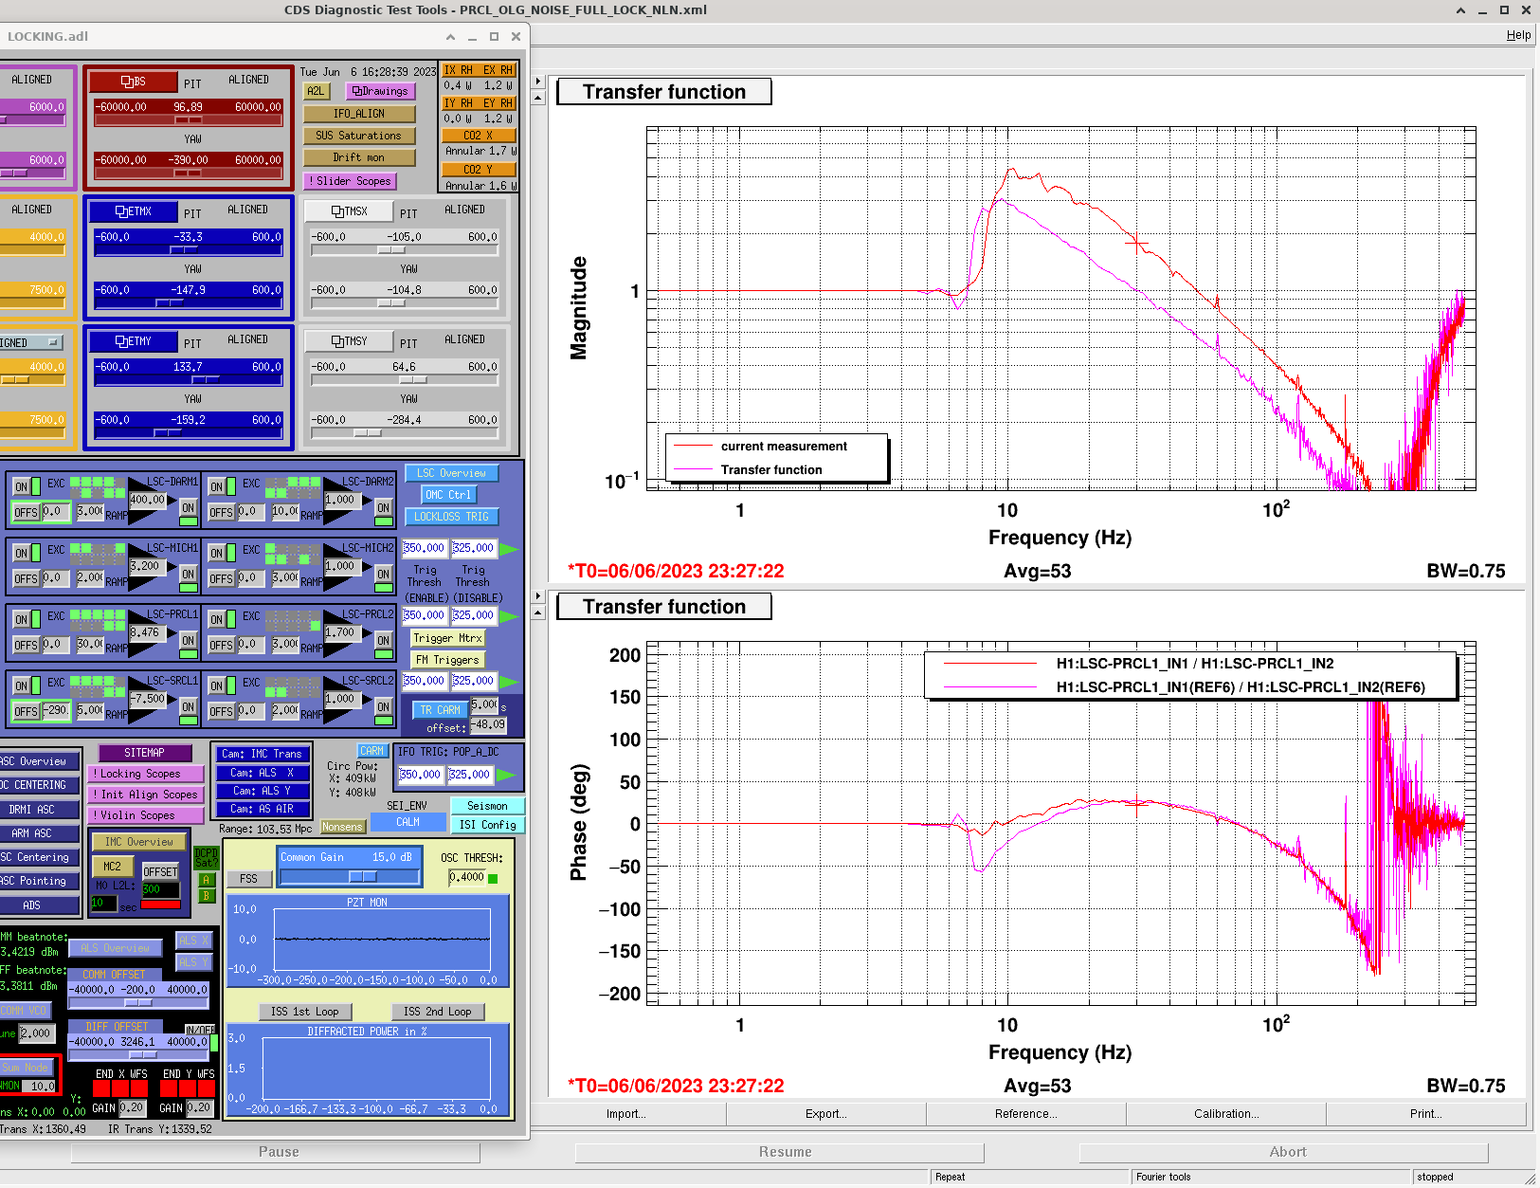The height and width of the screenshot is (1188, 1540).
Task: Click the Drawings related-display button
Action: (x=380, y=91)
